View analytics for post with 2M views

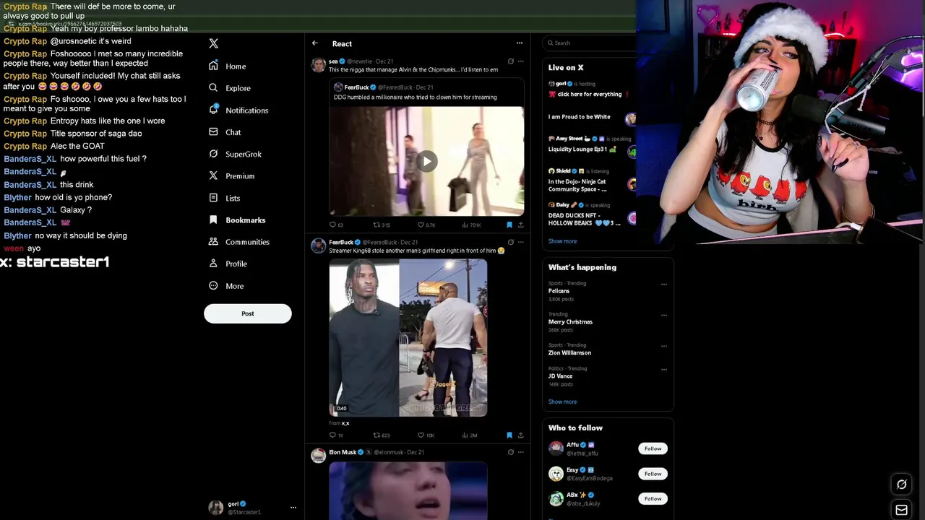pyautogui.click(x=471, y=435)
